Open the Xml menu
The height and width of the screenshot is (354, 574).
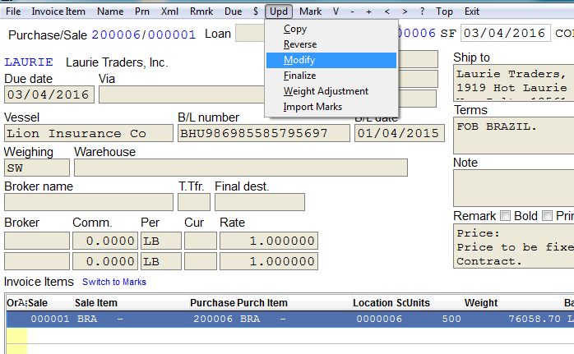[169, 11]
